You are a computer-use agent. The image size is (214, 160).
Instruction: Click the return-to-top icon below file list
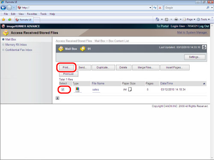pos(57,98)
